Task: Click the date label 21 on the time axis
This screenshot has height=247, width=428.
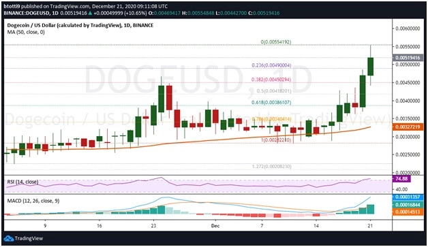Action: (x=370, y=226)
